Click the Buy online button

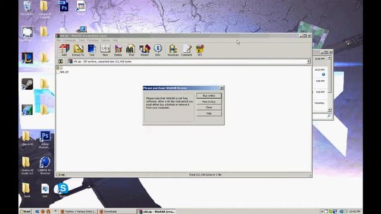209,96
